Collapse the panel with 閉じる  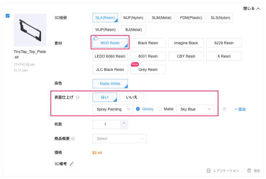coord(251,9)
